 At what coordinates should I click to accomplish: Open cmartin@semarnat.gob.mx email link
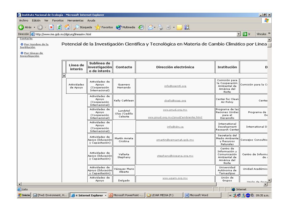tap(175, 140)
